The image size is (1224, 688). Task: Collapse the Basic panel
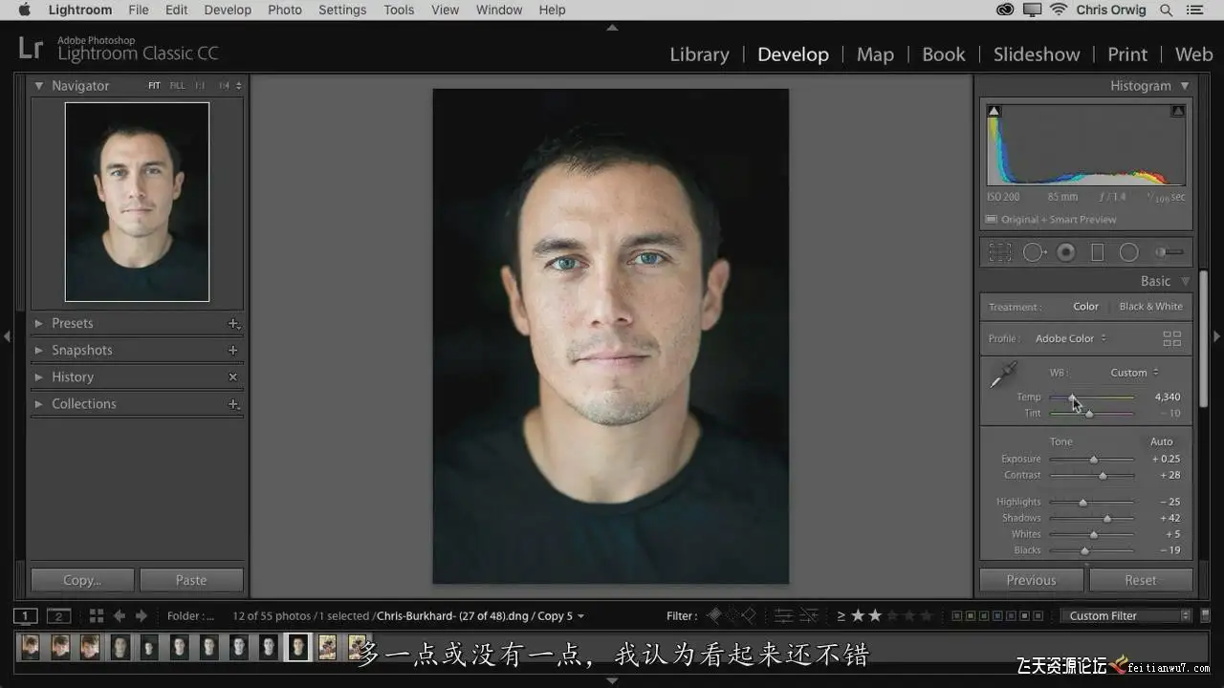tap(1185, 282)
